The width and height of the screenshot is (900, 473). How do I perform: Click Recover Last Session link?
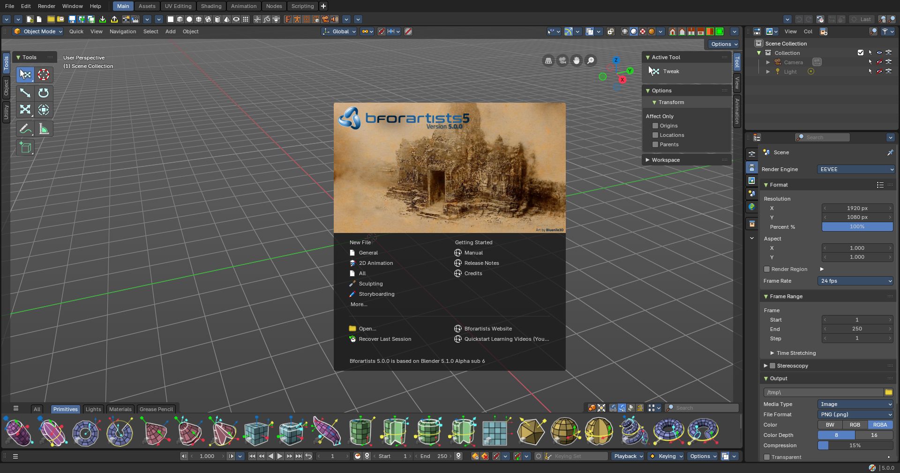pyautogui.click(x=385, y=339)
